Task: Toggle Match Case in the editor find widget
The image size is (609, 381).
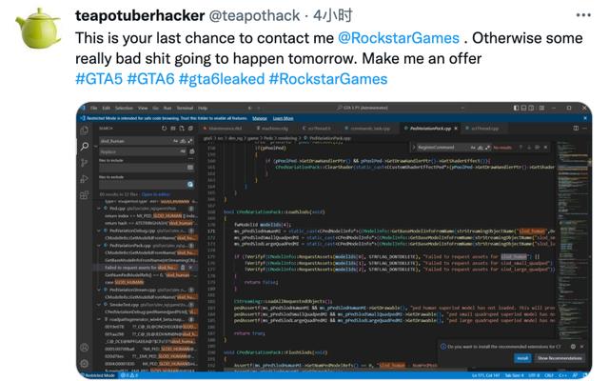Action: [473, 148]
